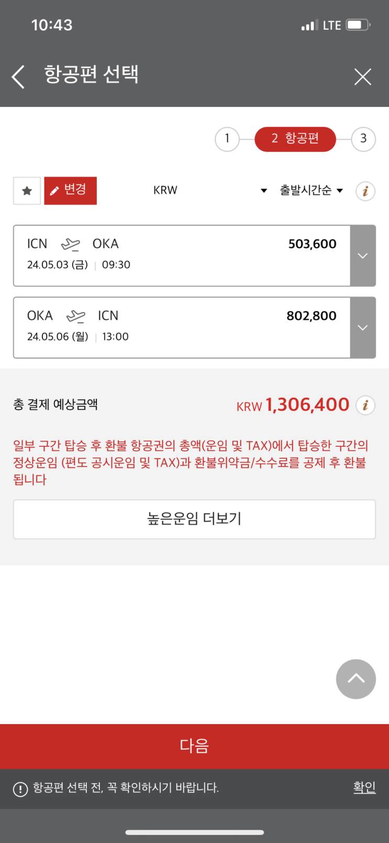Tap the 확인 link in notice bar
This screenshot has width=389, height=843.
(x=364, y=787)
